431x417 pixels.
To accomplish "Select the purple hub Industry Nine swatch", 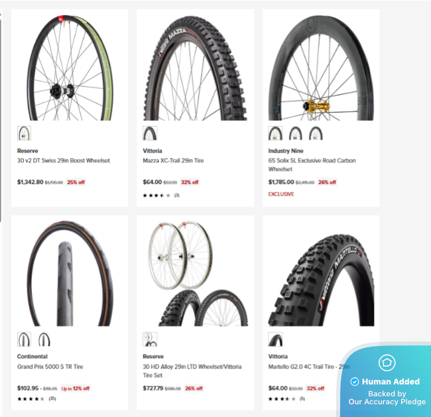I will pyautogui.click(x=296, y=133).
